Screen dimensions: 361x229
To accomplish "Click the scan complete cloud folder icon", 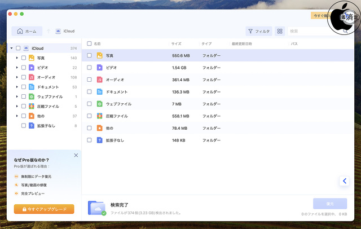I will click(97, 208).
